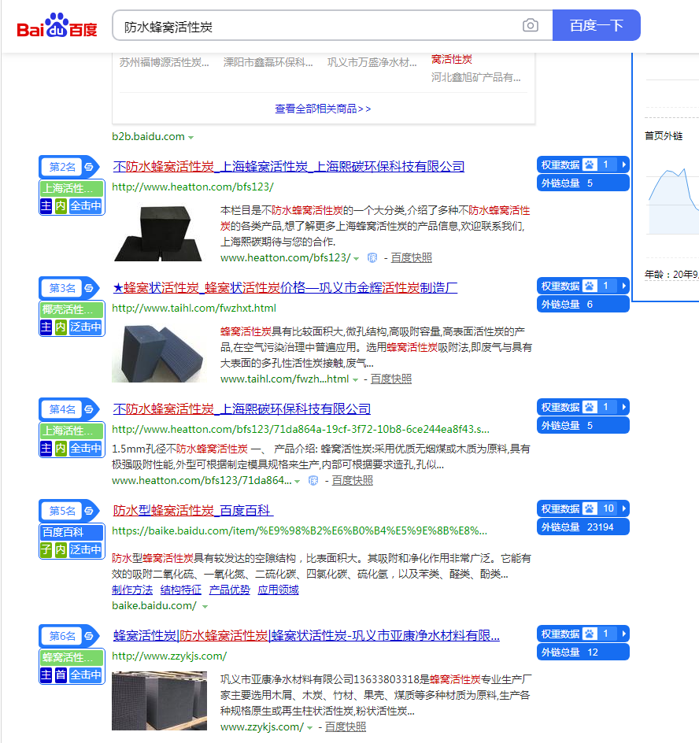Click 泛击中 tag under 第5名
This screenshot has width=699, height=743.
(x=86, y=550)
